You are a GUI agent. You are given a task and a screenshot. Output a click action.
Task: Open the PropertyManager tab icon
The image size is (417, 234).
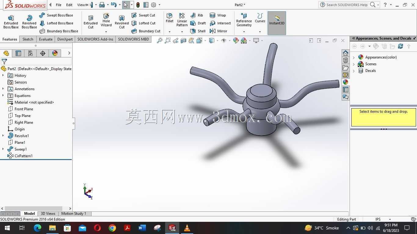pos(18,53)
